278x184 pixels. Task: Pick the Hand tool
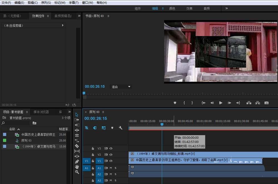(x=77, y=167)
